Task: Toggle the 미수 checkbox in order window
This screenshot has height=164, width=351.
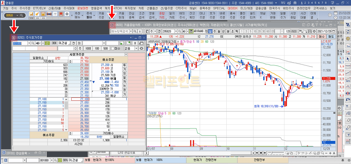Action: (112, 48)
